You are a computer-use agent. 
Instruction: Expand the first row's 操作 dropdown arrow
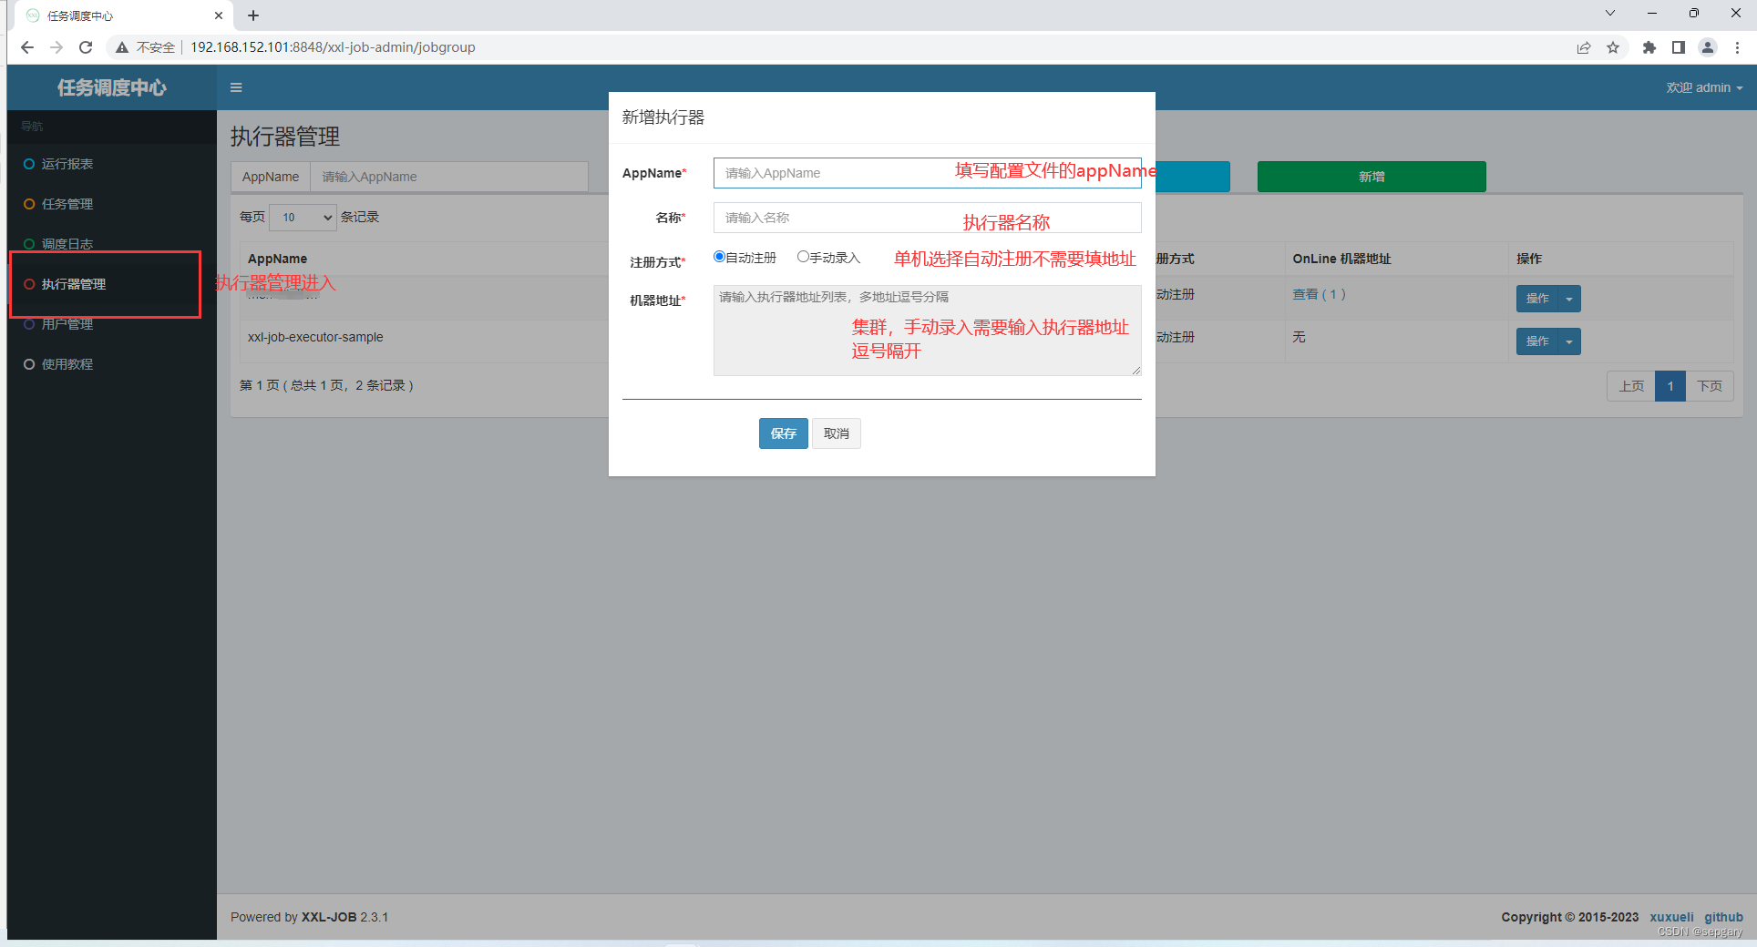coord(1569,299)
